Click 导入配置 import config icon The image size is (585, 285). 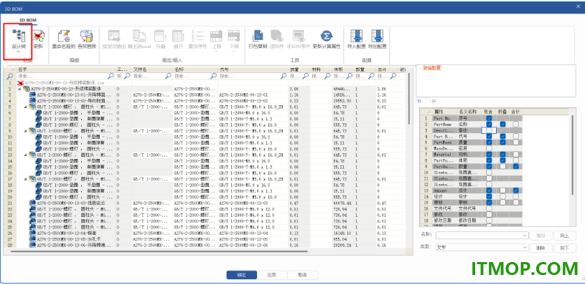[356, 37]
